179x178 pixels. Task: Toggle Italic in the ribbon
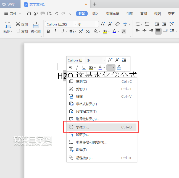pos(55,31)
